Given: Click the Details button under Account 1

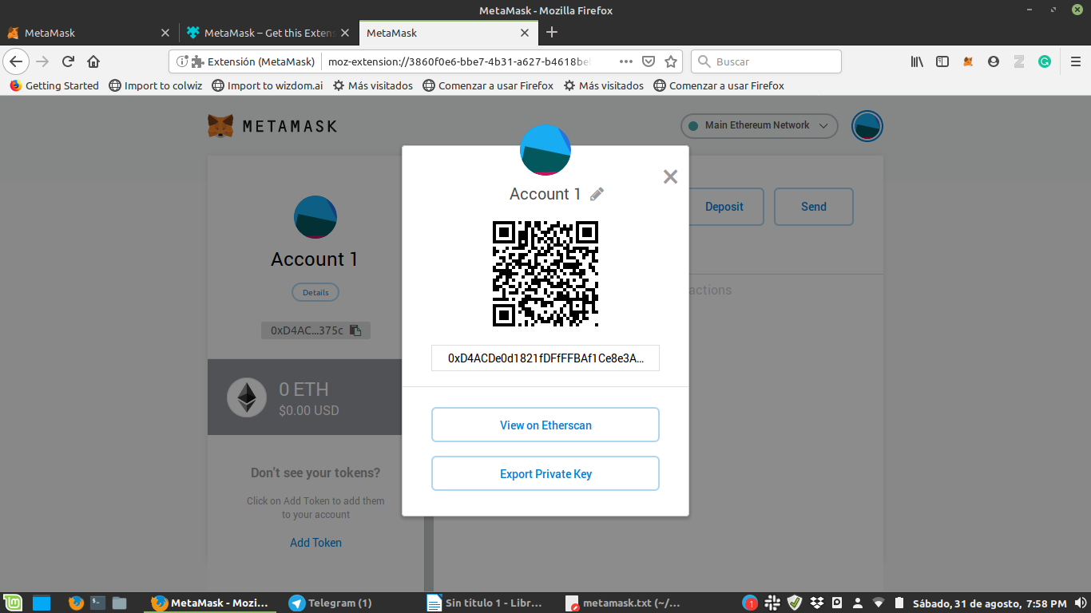Looking at the screenshot, I should tap(315, 292).
